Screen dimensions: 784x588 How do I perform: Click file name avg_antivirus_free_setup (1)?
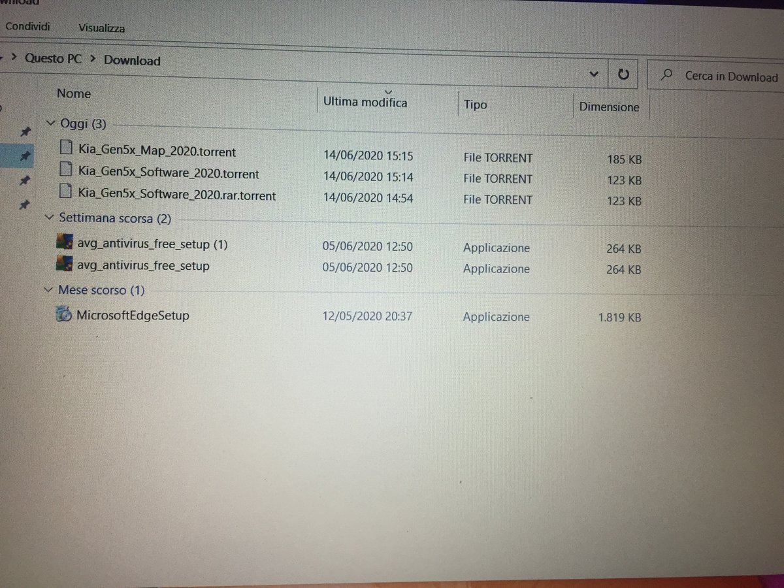[x=152, y=244]
